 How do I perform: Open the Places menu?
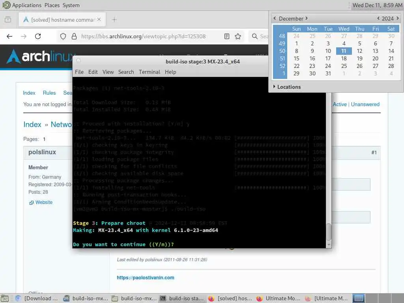52,5
